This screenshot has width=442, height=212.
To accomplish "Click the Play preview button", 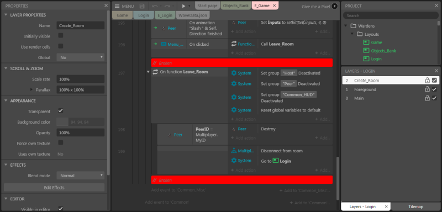I will (x=183, y=6).
